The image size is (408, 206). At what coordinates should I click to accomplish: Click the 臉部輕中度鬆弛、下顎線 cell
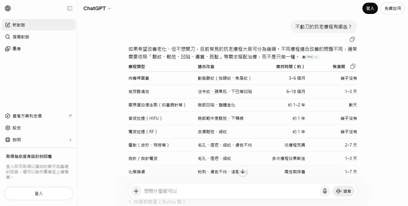[x=221, y=118]
